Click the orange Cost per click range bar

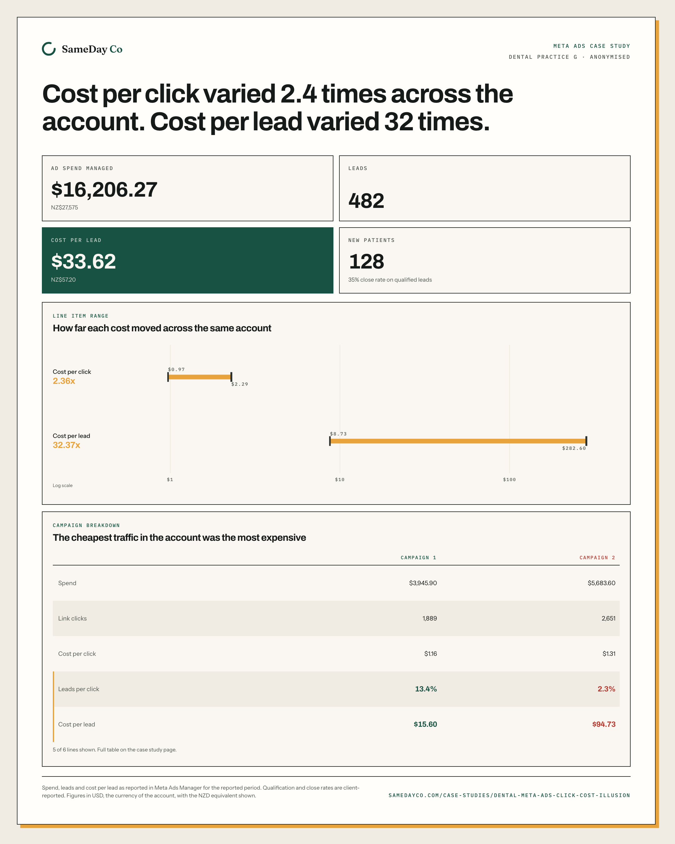pyautogui.click(x=200, y=377)
